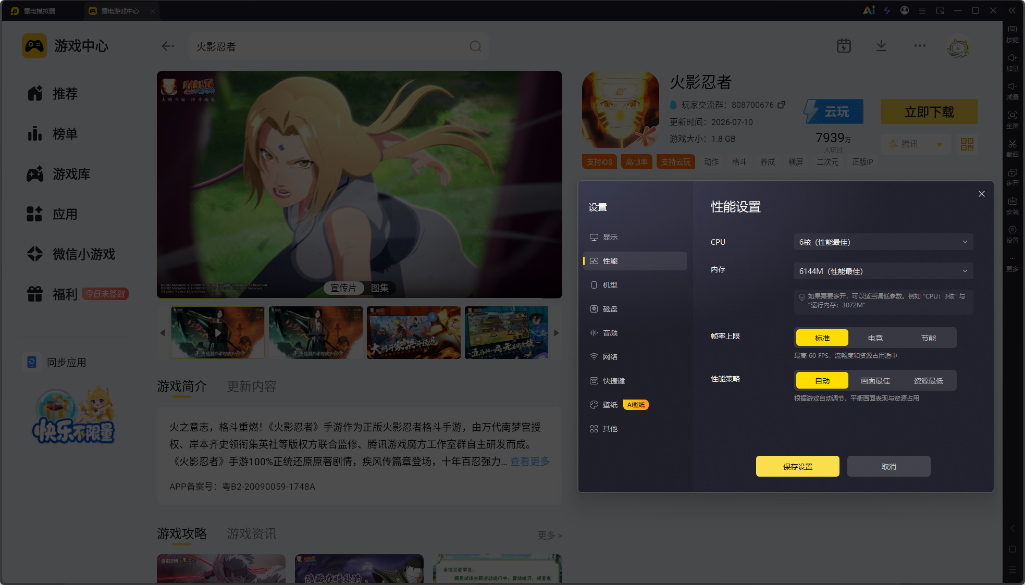Open the calendar event icon

(844, 46)
